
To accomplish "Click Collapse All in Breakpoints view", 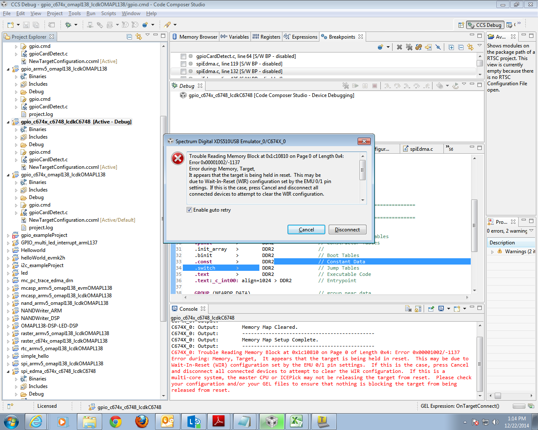I will pyautogui.click(x=461, y=47).
